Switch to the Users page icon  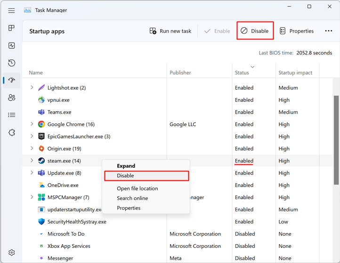[12, 98]
